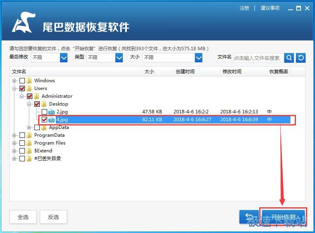Open the 最后修改 dropdown
The width and height of the screenshot is (315, 233).
tap(64, 58)
